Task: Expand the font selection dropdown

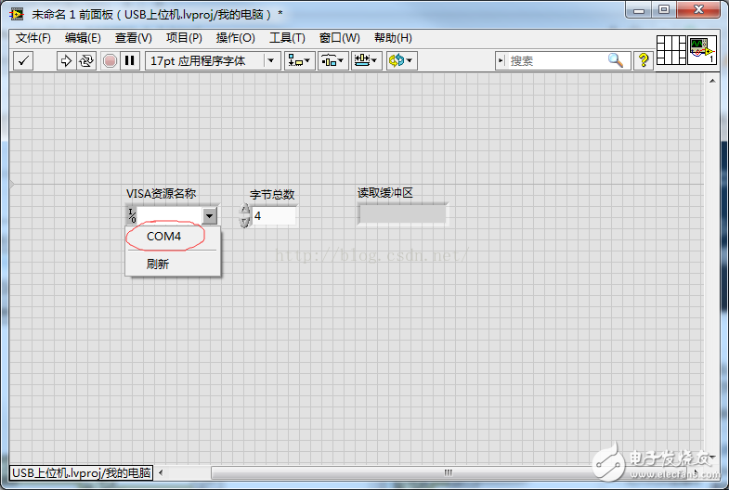Action: click(x=271, y=61)
